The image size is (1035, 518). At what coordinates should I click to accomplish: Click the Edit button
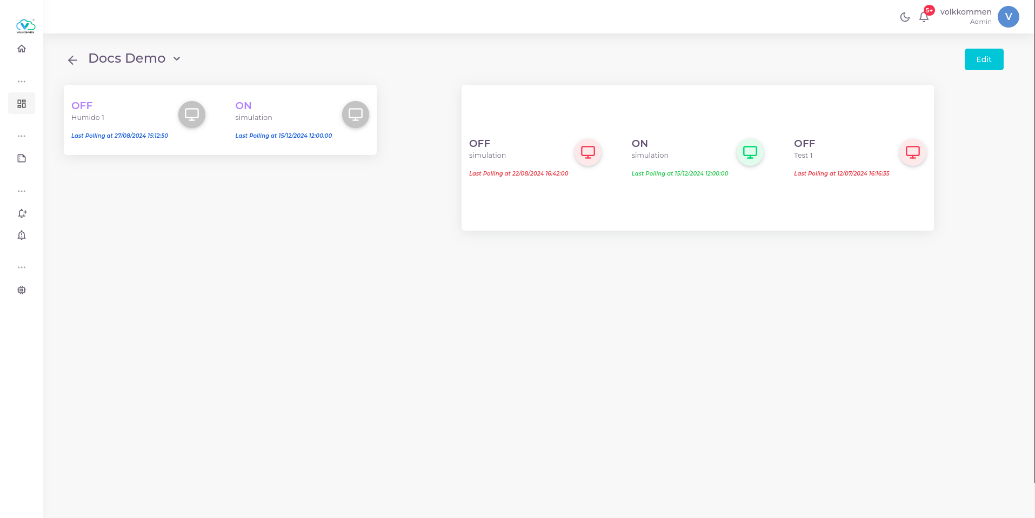coord(984,59)
